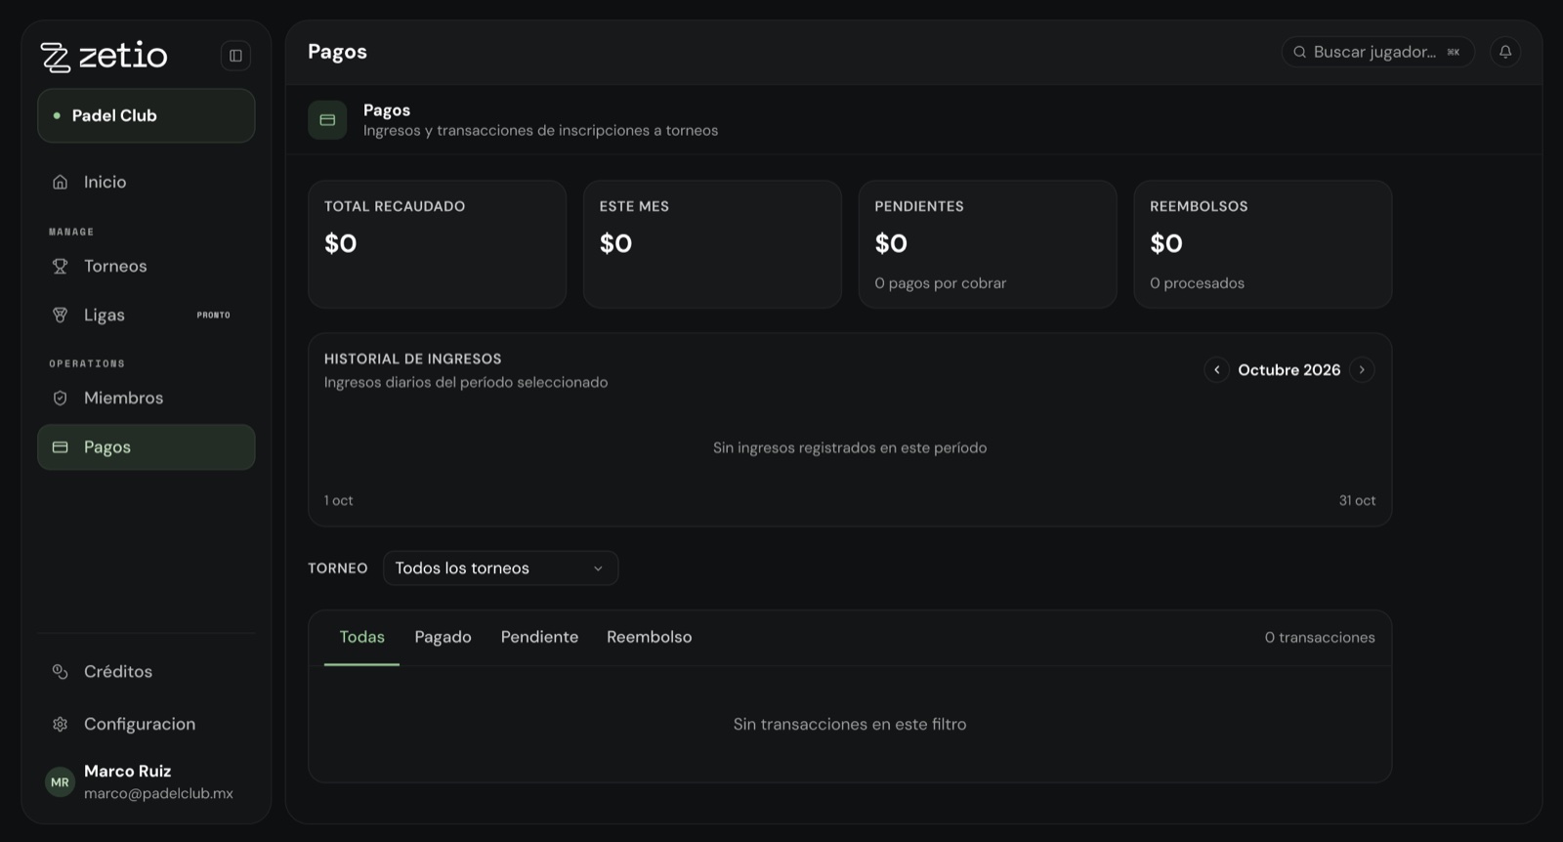The width and height of the screenshot is (1563, 842).
Task: Open the Padel Club switcher
Action: (147, 116)
